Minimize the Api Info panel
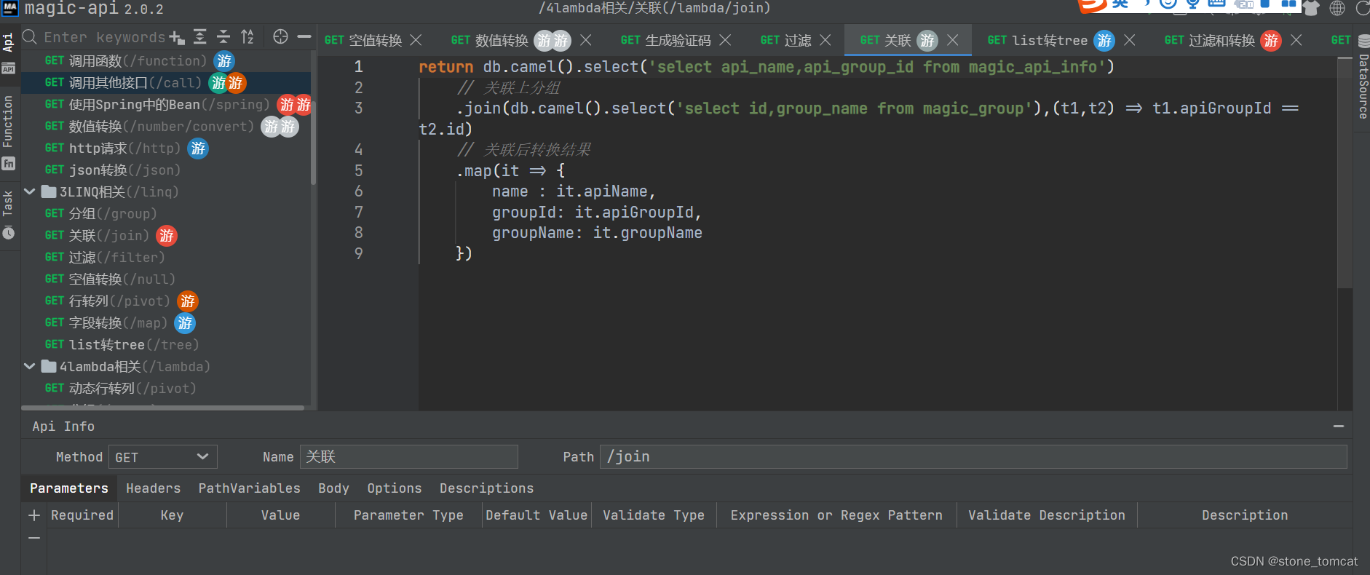Image resolution: width=1370 pixels, height=575 pixels. pyautogui.click(x=1338, y=427)
